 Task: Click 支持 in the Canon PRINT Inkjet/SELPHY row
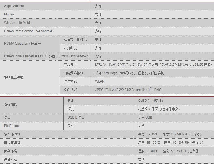(x=98, y=57)
